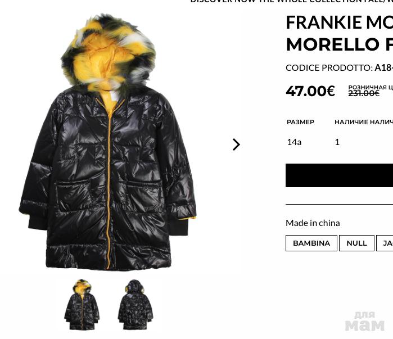Image resolution: width=393 pixels, height=339 pixels.
Task: Click the CODICE PRODOTTO product code
Action: 340,67
